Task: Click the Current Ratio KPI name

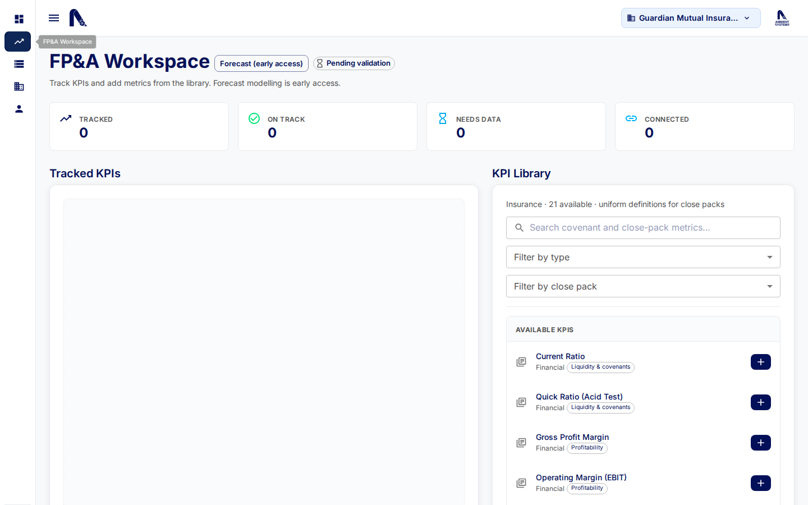Action: click(560, 356)
